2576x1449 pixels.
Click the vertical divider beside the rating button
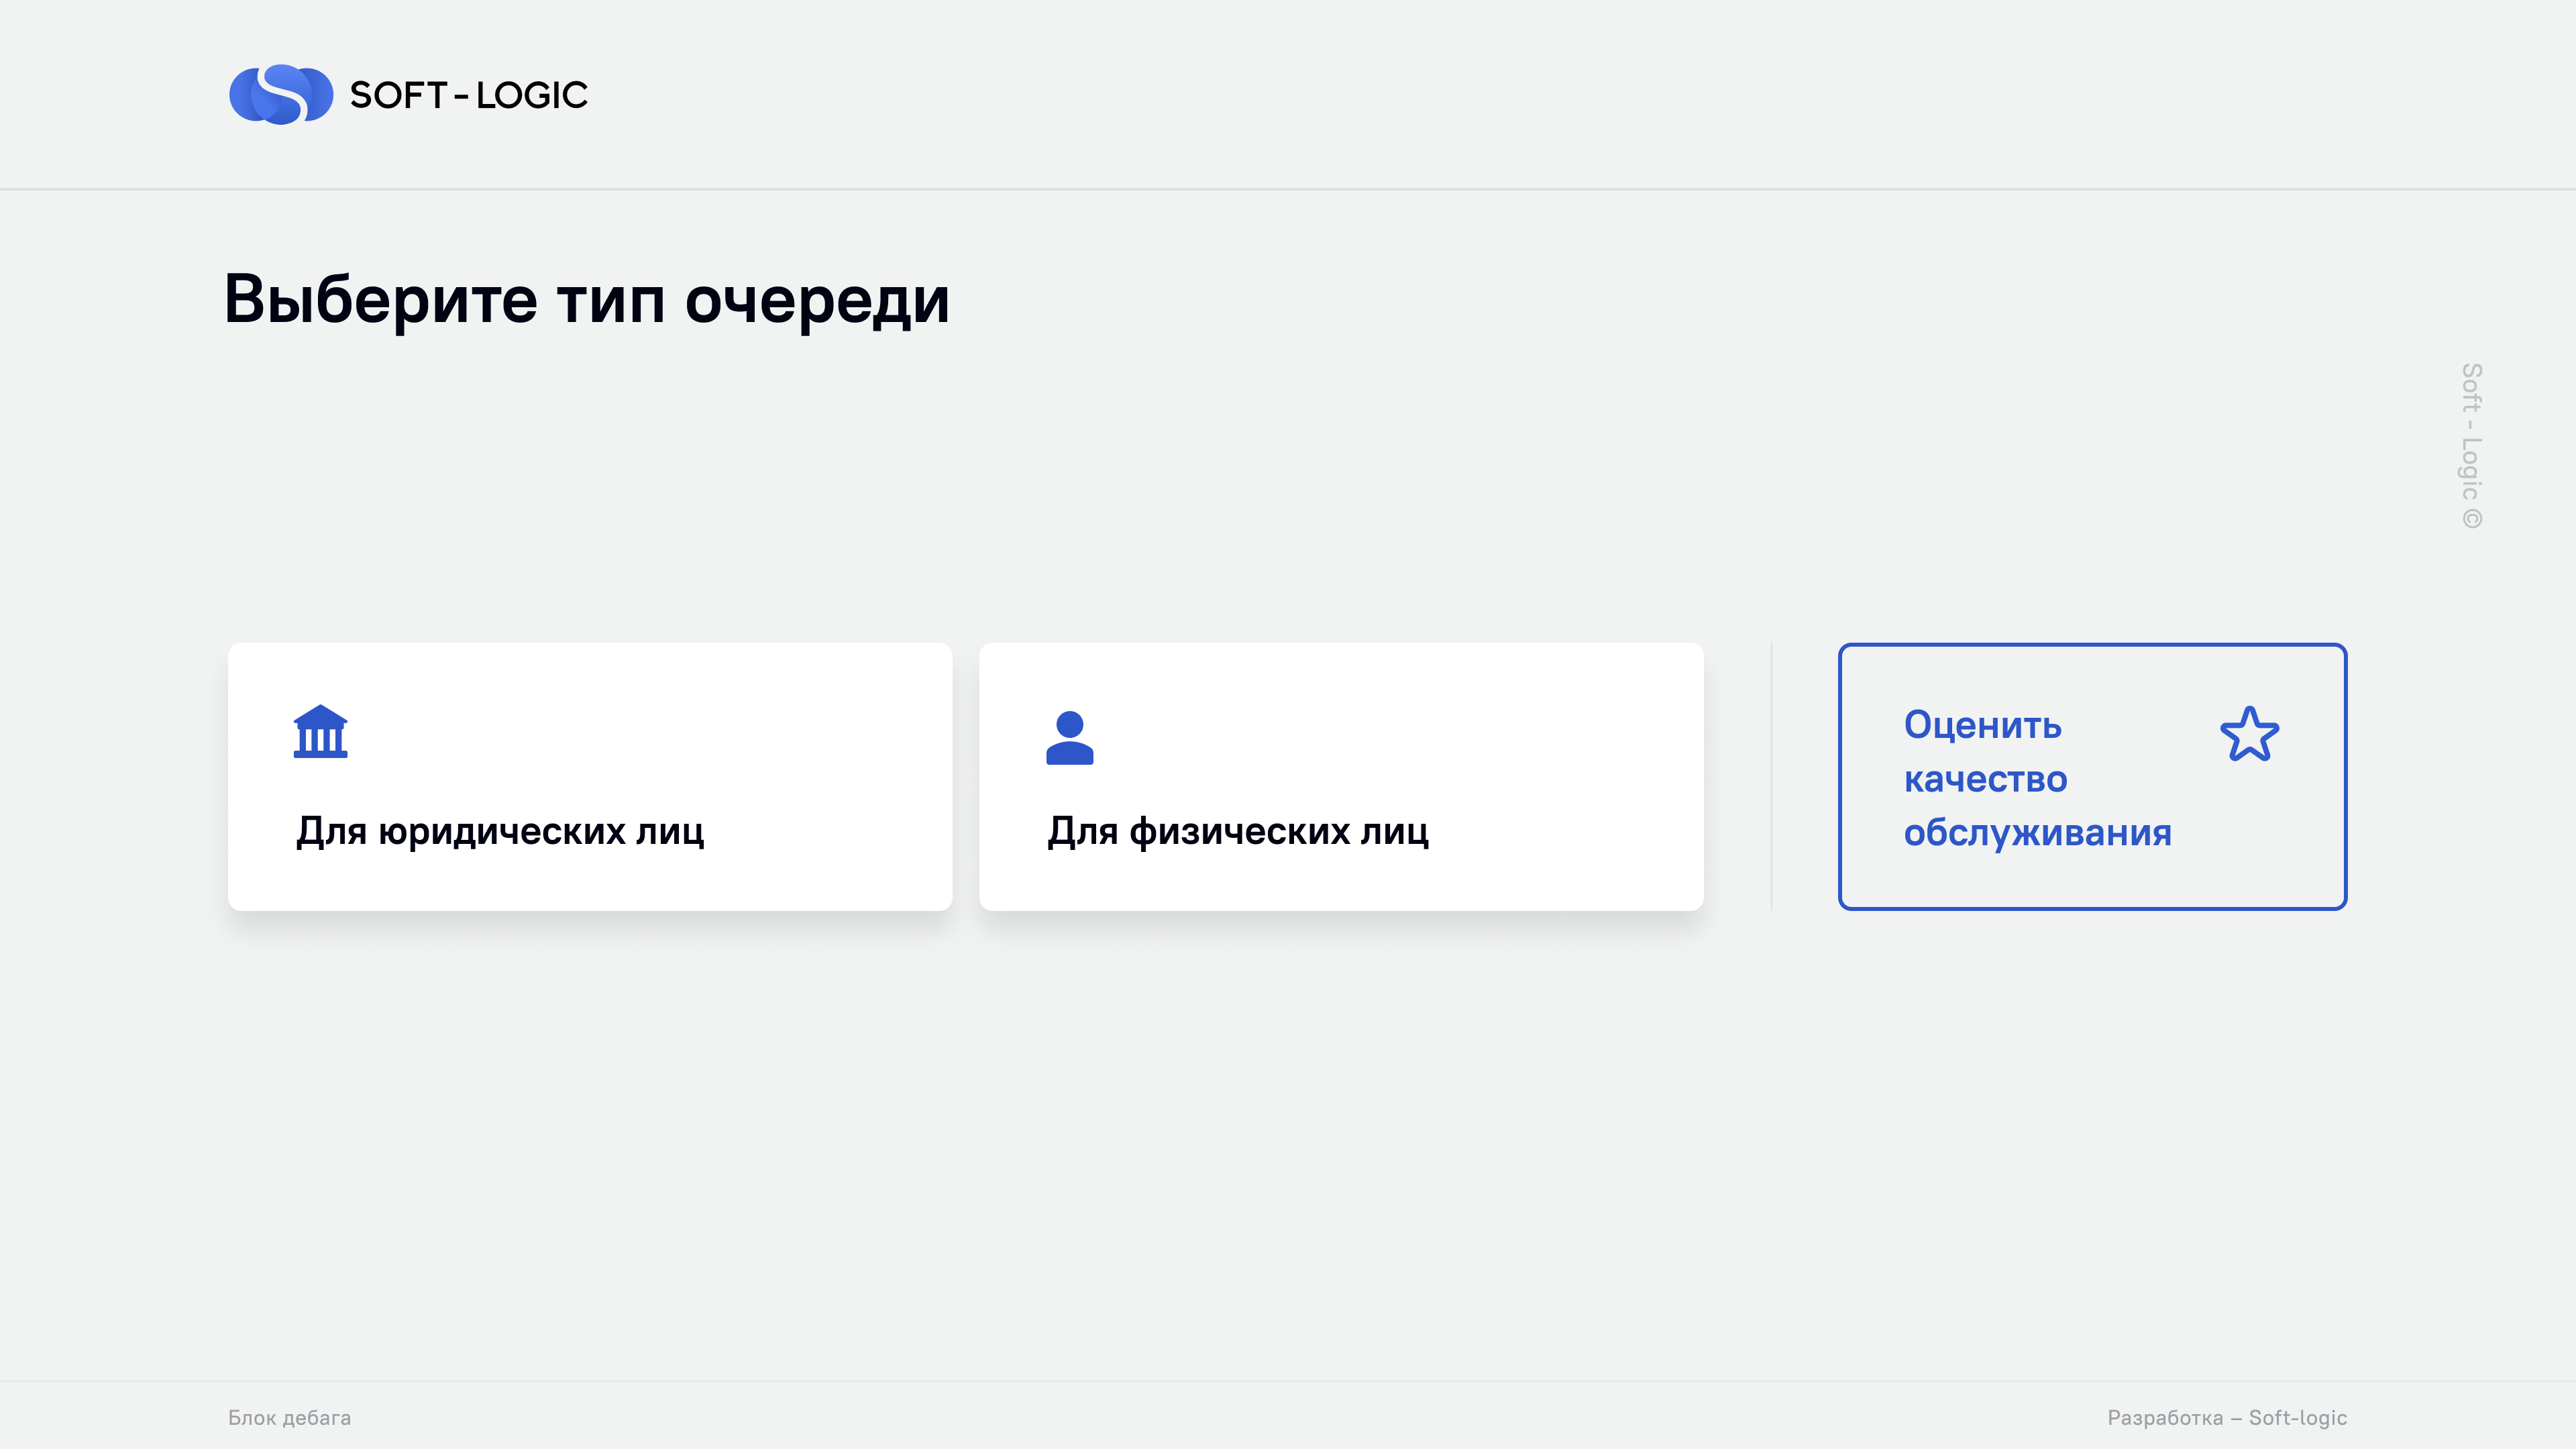click(x=1772, y=777)
